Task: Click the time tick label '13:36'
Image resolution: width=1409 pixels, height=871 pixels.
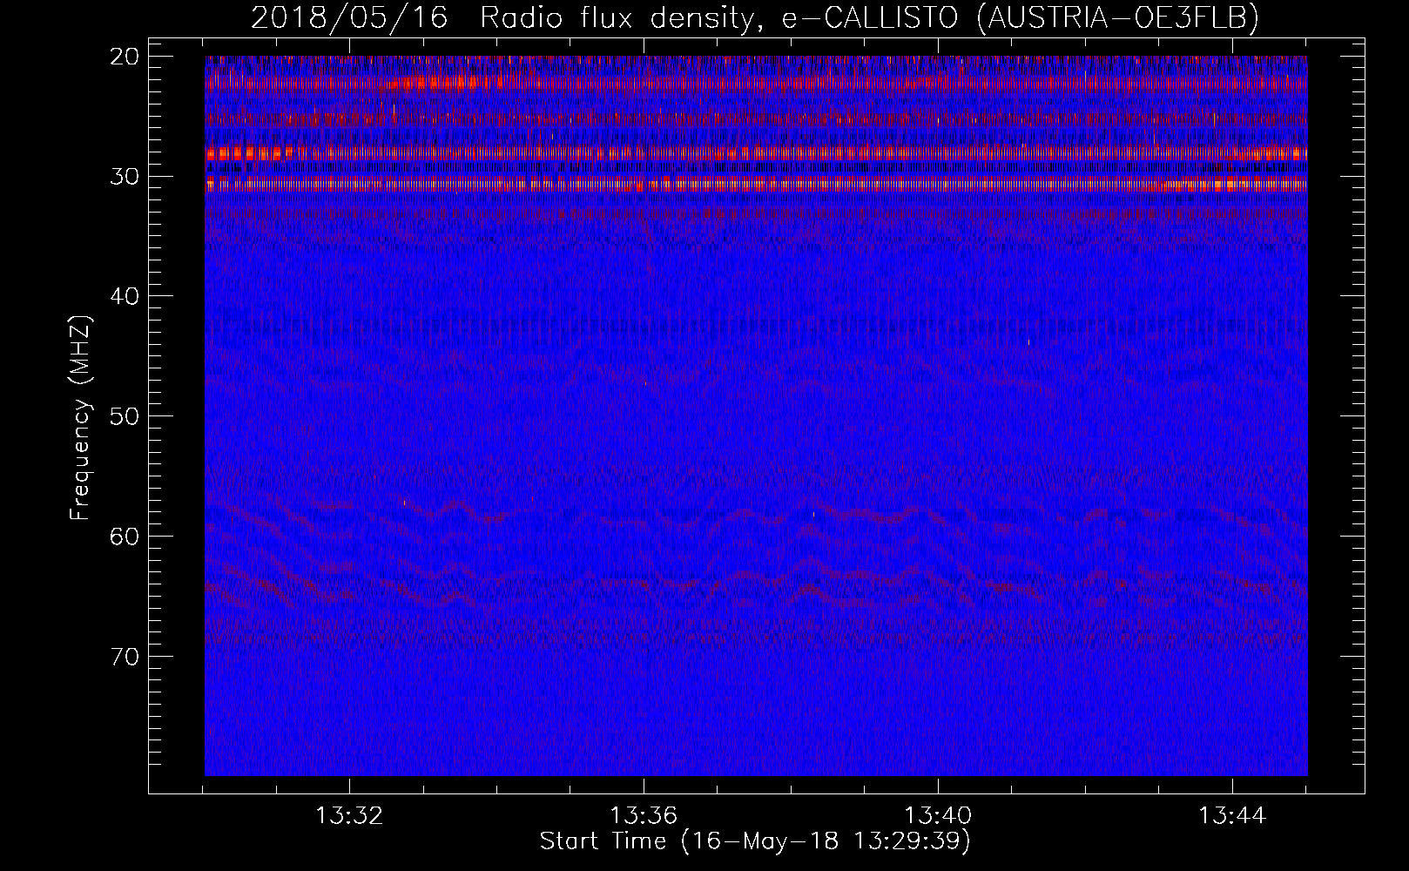Action: pos(644,816)
